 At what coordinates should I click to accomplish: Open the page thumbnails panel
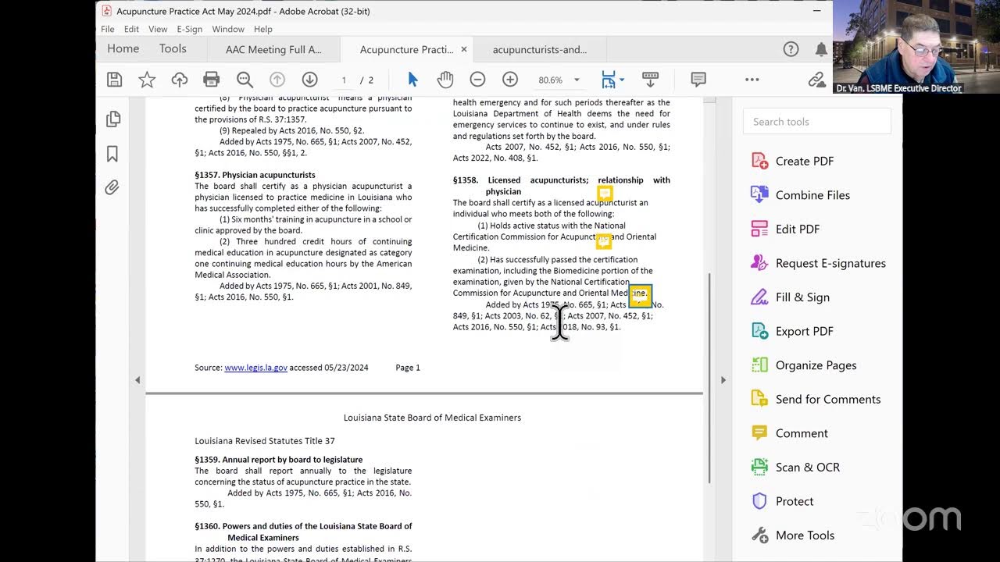tap(112, 119)
